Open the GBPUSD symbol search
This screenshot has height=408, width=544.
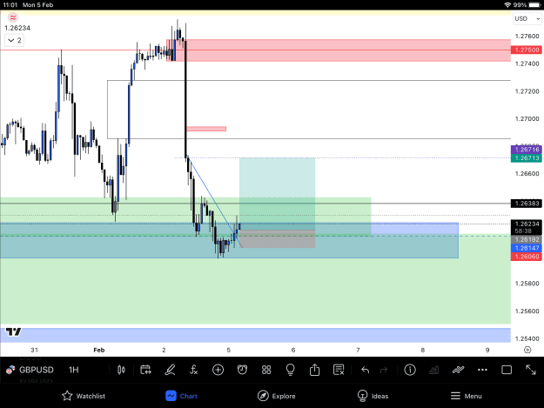coord(37,370)
